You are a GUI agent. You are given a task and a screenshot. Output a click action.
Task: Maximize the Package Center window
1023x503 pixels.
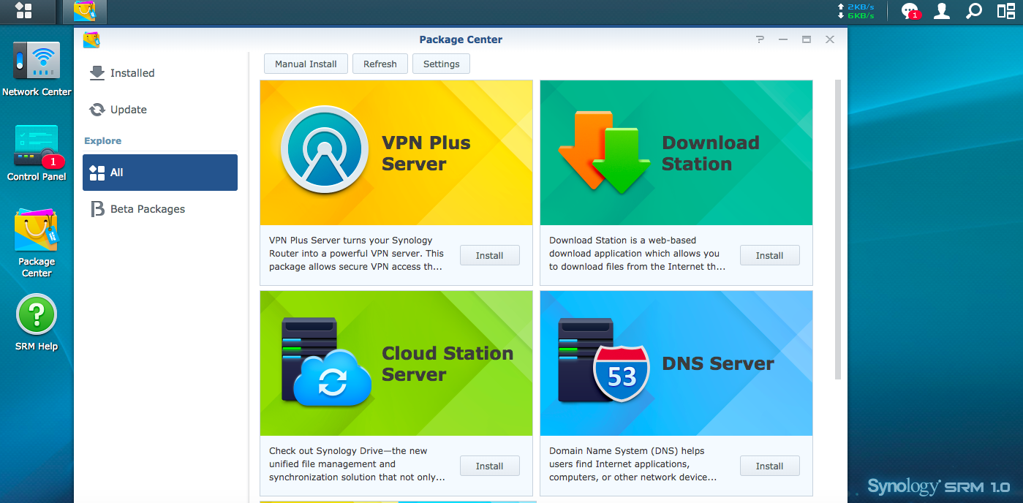(x=807, y=39)
